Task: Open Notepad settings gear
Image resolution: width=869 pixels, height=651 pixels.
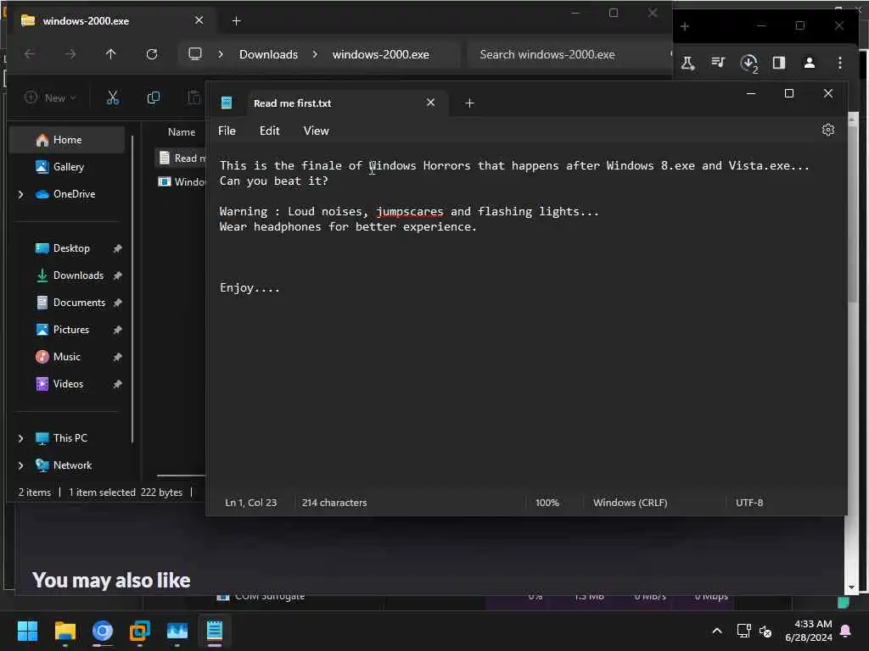Action: point(828,130)
